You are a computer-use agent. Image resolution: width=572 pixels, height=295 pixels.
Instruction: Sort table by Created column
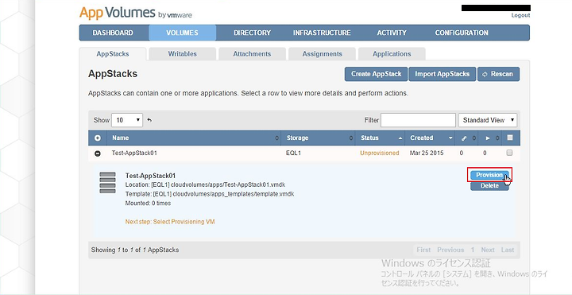tap(430, 138)
